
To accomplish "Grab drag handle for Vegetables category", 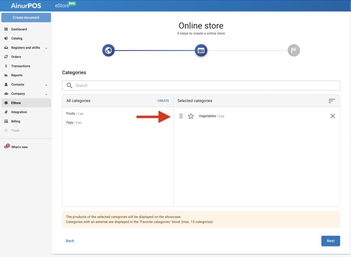I will [x=181, y=116].
